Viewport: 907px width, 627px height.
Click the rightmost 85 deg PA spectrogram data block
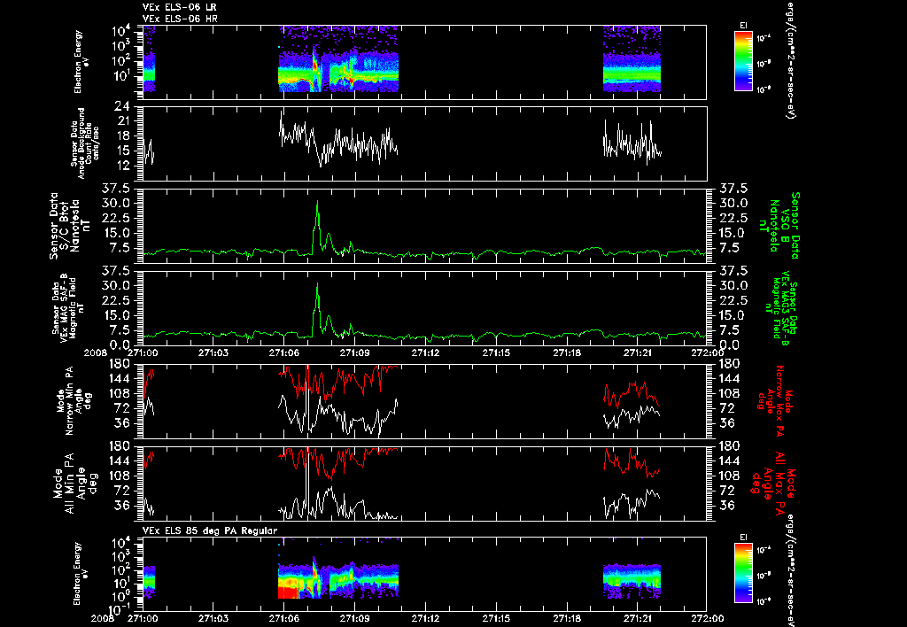632,581
